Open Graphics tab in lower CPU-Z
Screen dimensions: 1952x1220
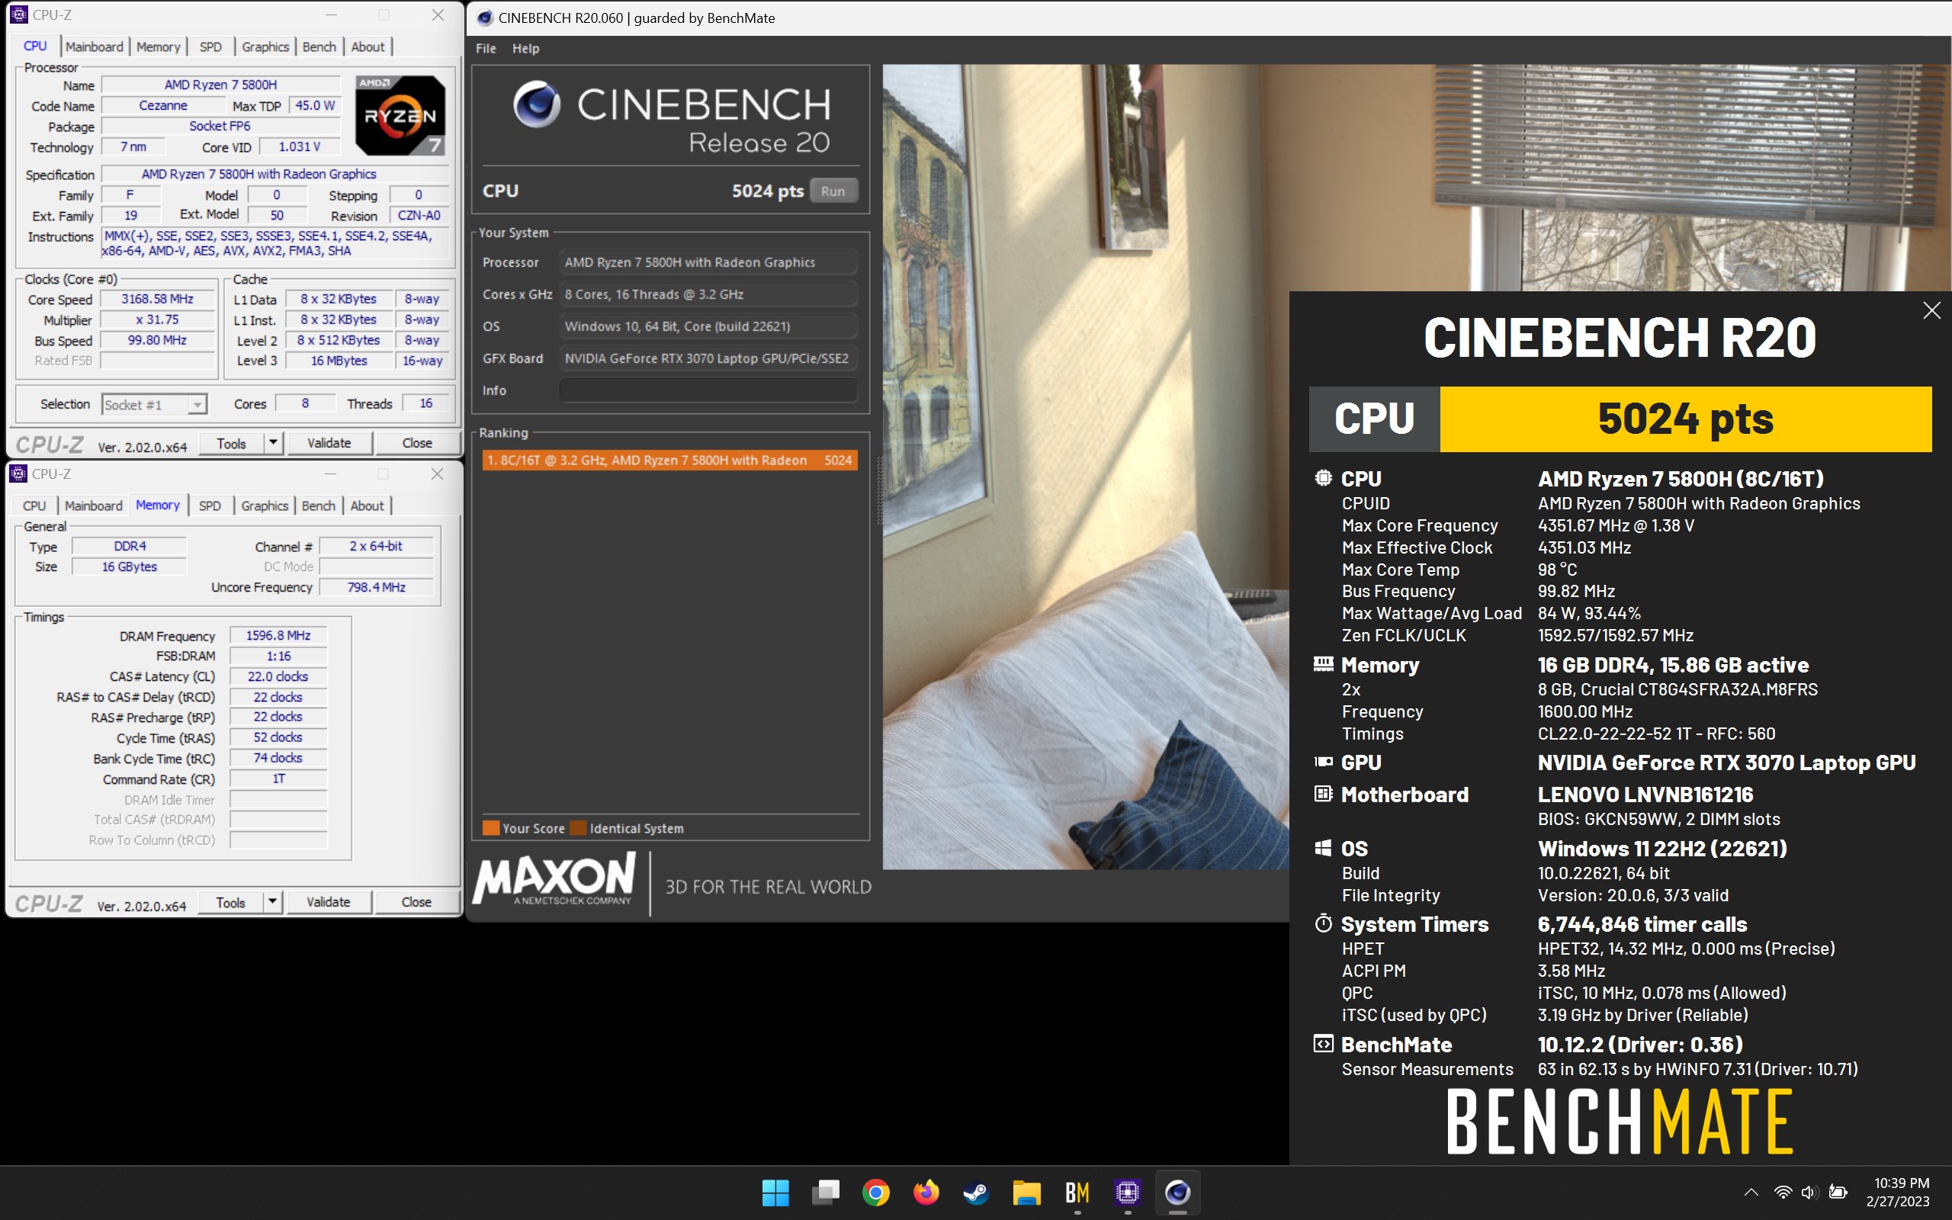265,506
